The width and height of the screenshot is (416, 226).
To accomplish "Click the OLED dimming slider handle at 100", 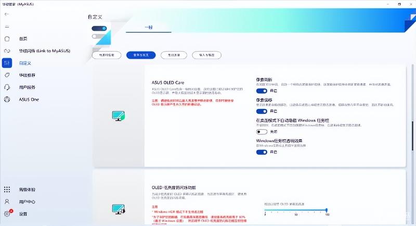I will point(327,210).
